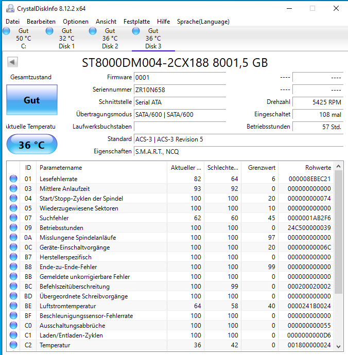Click the Rohwerte column header
This screenshot has height=355, width=348.
pyautogui.click(x=306, y=168)
